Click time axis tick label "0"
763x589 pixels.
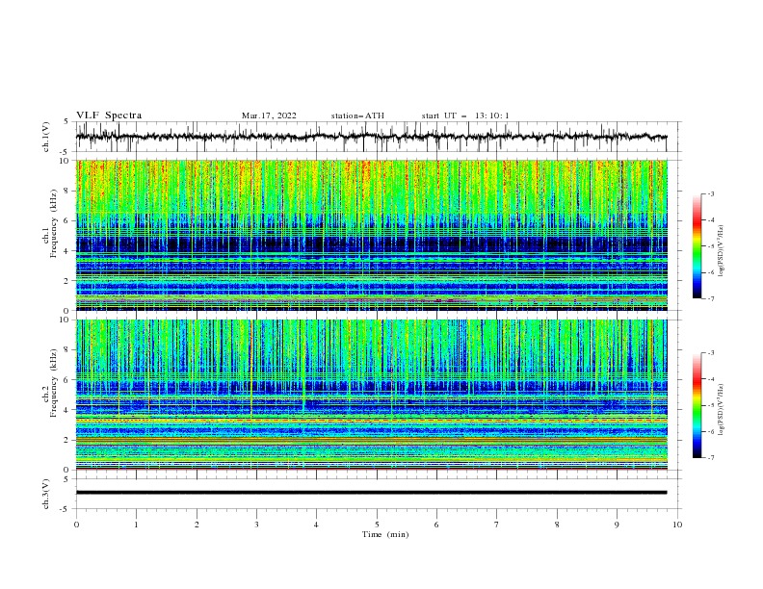[x=76, y=525]
